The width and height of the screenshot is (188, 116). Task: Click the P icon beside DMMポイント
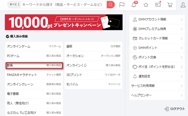tap(135, 48)
